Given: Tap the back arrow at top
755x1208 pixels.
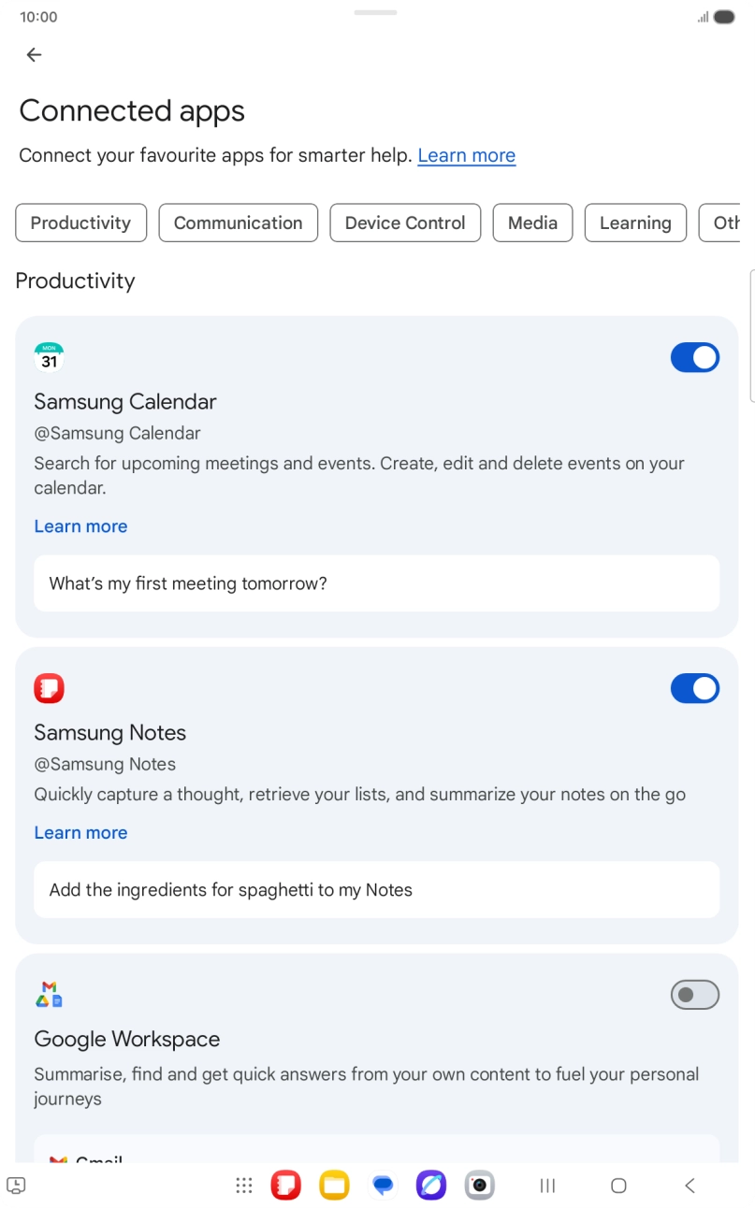Looking at the screenshot, I should pyautogui.click(x=34, y=55).
